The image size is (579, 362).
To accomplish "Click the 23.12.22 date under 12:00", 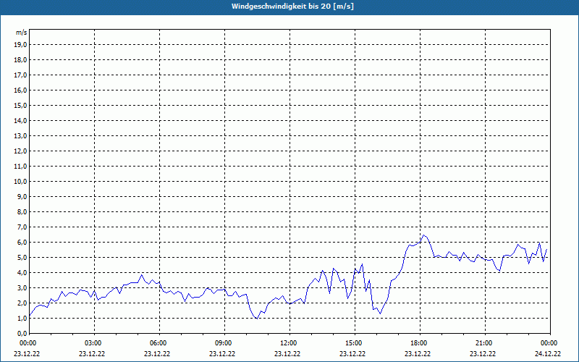I will pyautogui.click(x=287, y=353).
